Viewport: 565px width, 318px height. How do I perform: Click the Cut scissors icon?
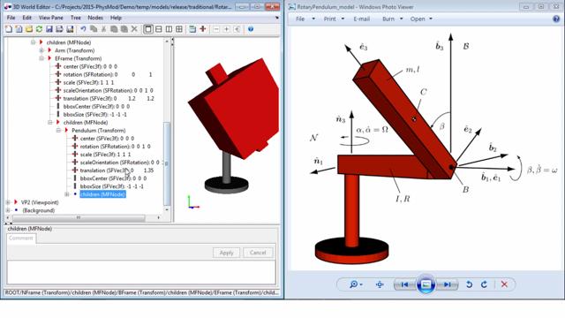point(104,29)
